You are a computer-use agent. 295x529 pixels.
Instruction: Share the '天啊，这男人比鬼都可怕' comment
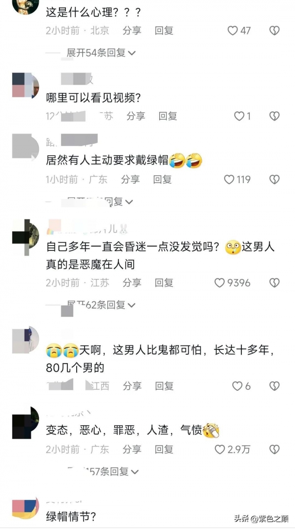pyautogui.click(x=132, y=386)
